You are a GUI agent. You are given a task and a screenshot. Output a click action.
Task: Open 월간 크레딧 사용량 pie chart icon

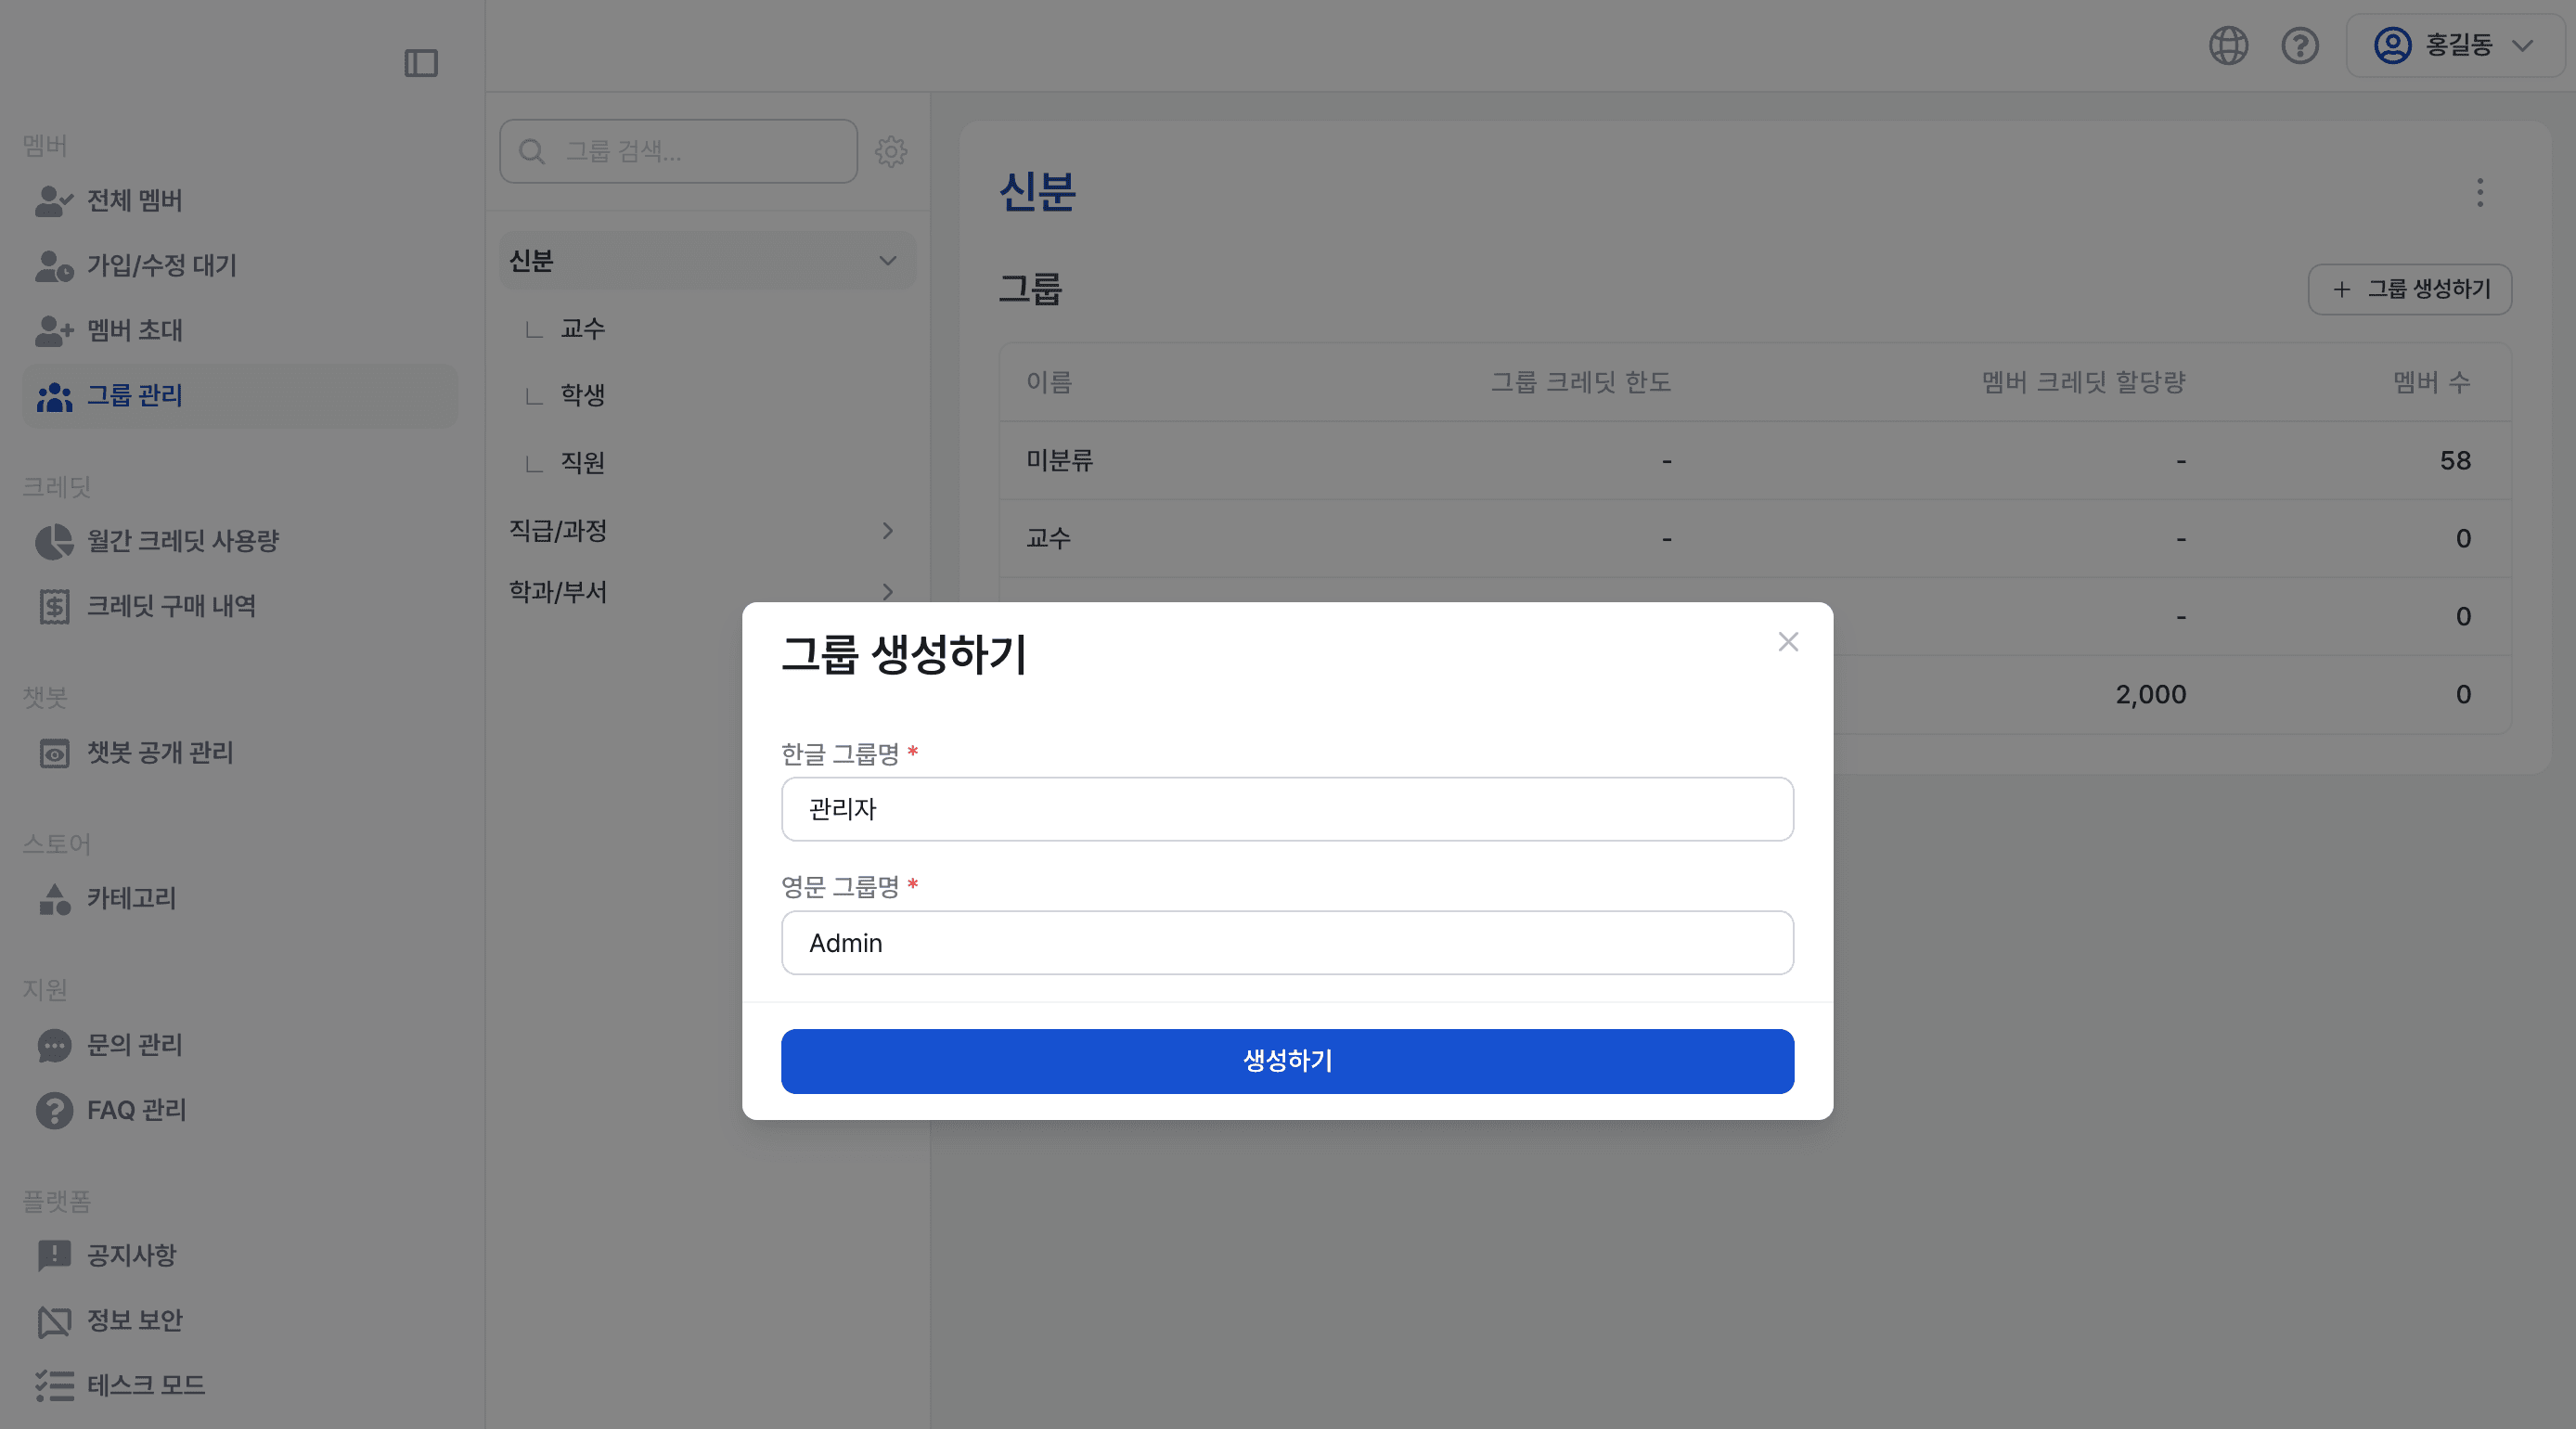[x=54, y=541]
